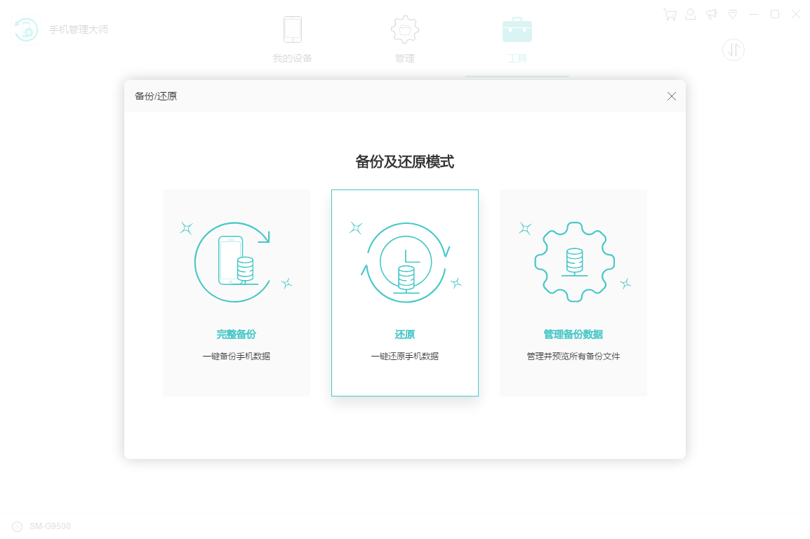
Task: Choose the 还原 label
Action: (405, 335)
